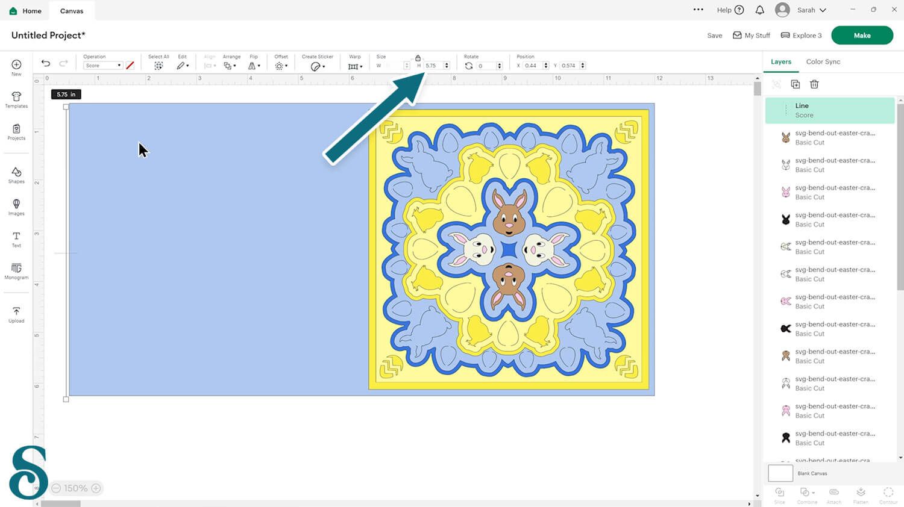Select the Text tool

click(x=16, y=240)
